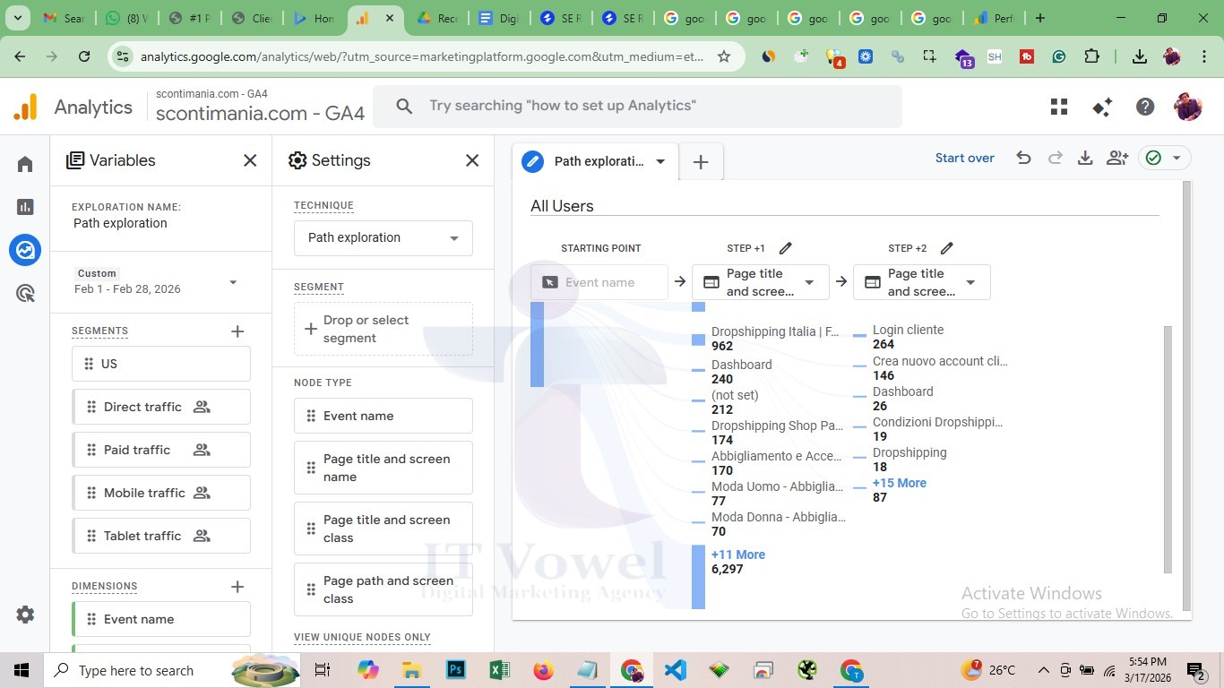The width and height of the screenshot is (1224, 688).
Task: Edit STEP +1 with pencil icon
Action: click(x=786, y=248)
